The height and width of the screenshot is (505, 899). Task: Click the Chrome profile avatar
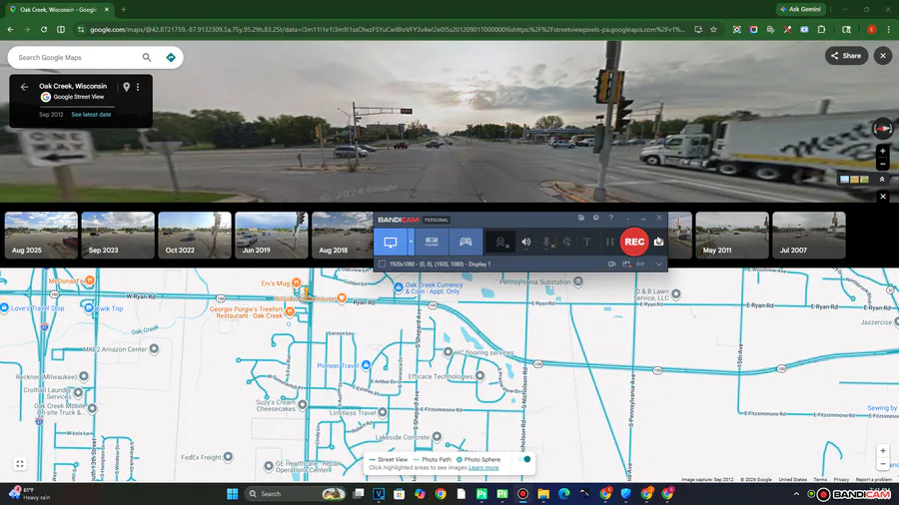click(871, 29)
